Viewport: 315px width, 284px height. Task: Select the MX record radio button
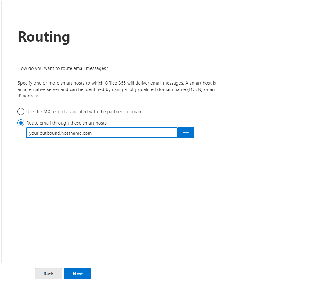[x=21, y=111]
